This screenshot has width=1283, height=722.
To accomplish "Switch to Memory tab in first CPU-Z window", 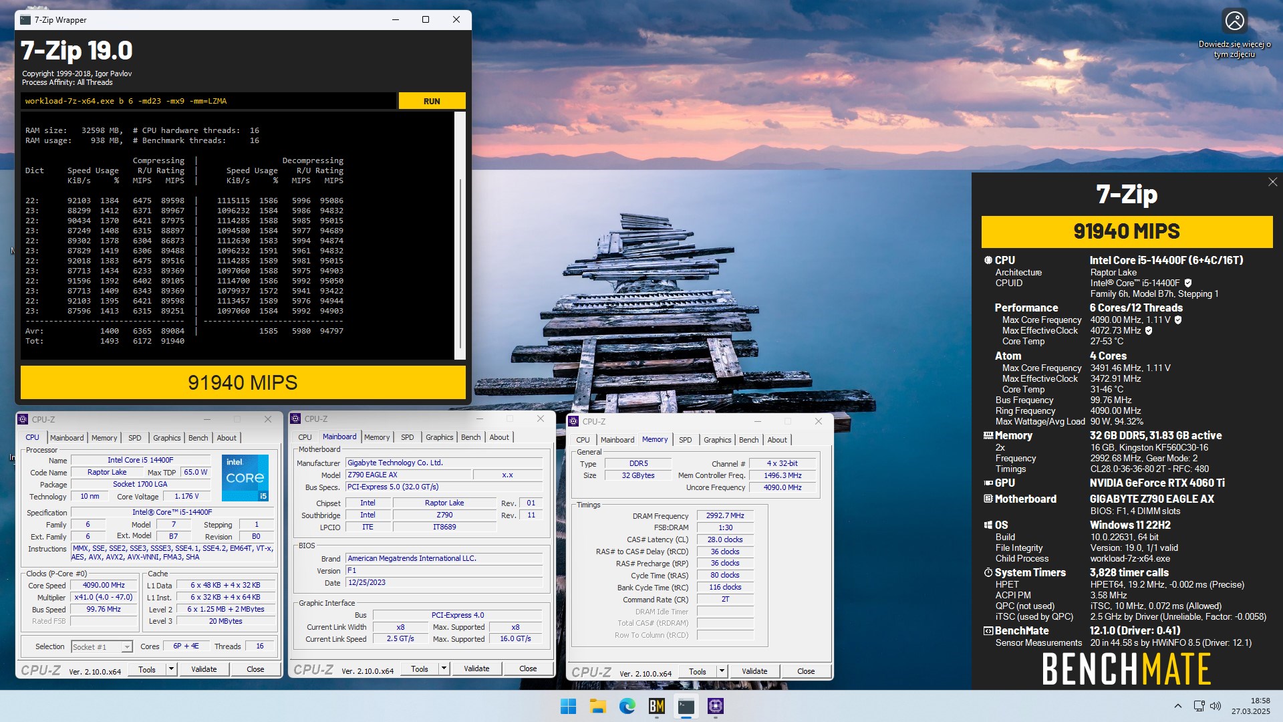I will pyautogui.click(x=104, y=438).
